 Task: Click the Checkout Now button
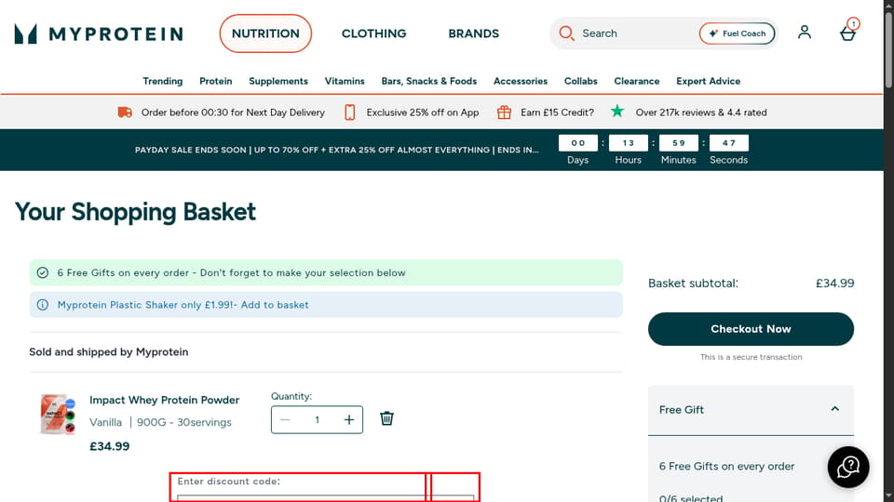751,329
